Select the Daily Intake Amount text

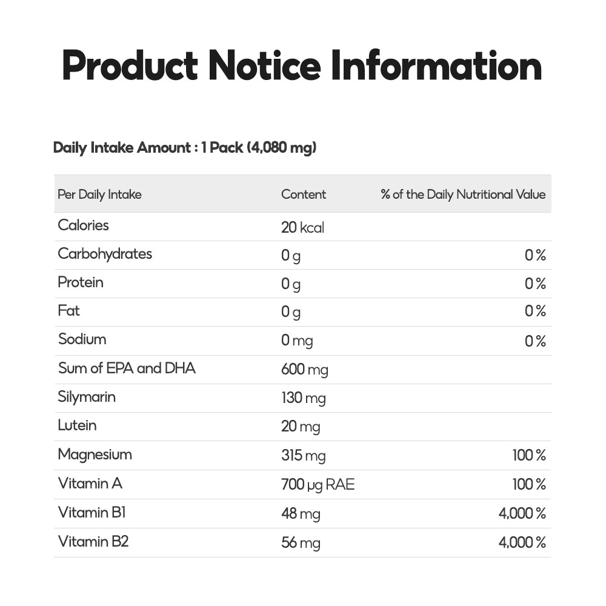pyautogui.click(x=185, y=147)
